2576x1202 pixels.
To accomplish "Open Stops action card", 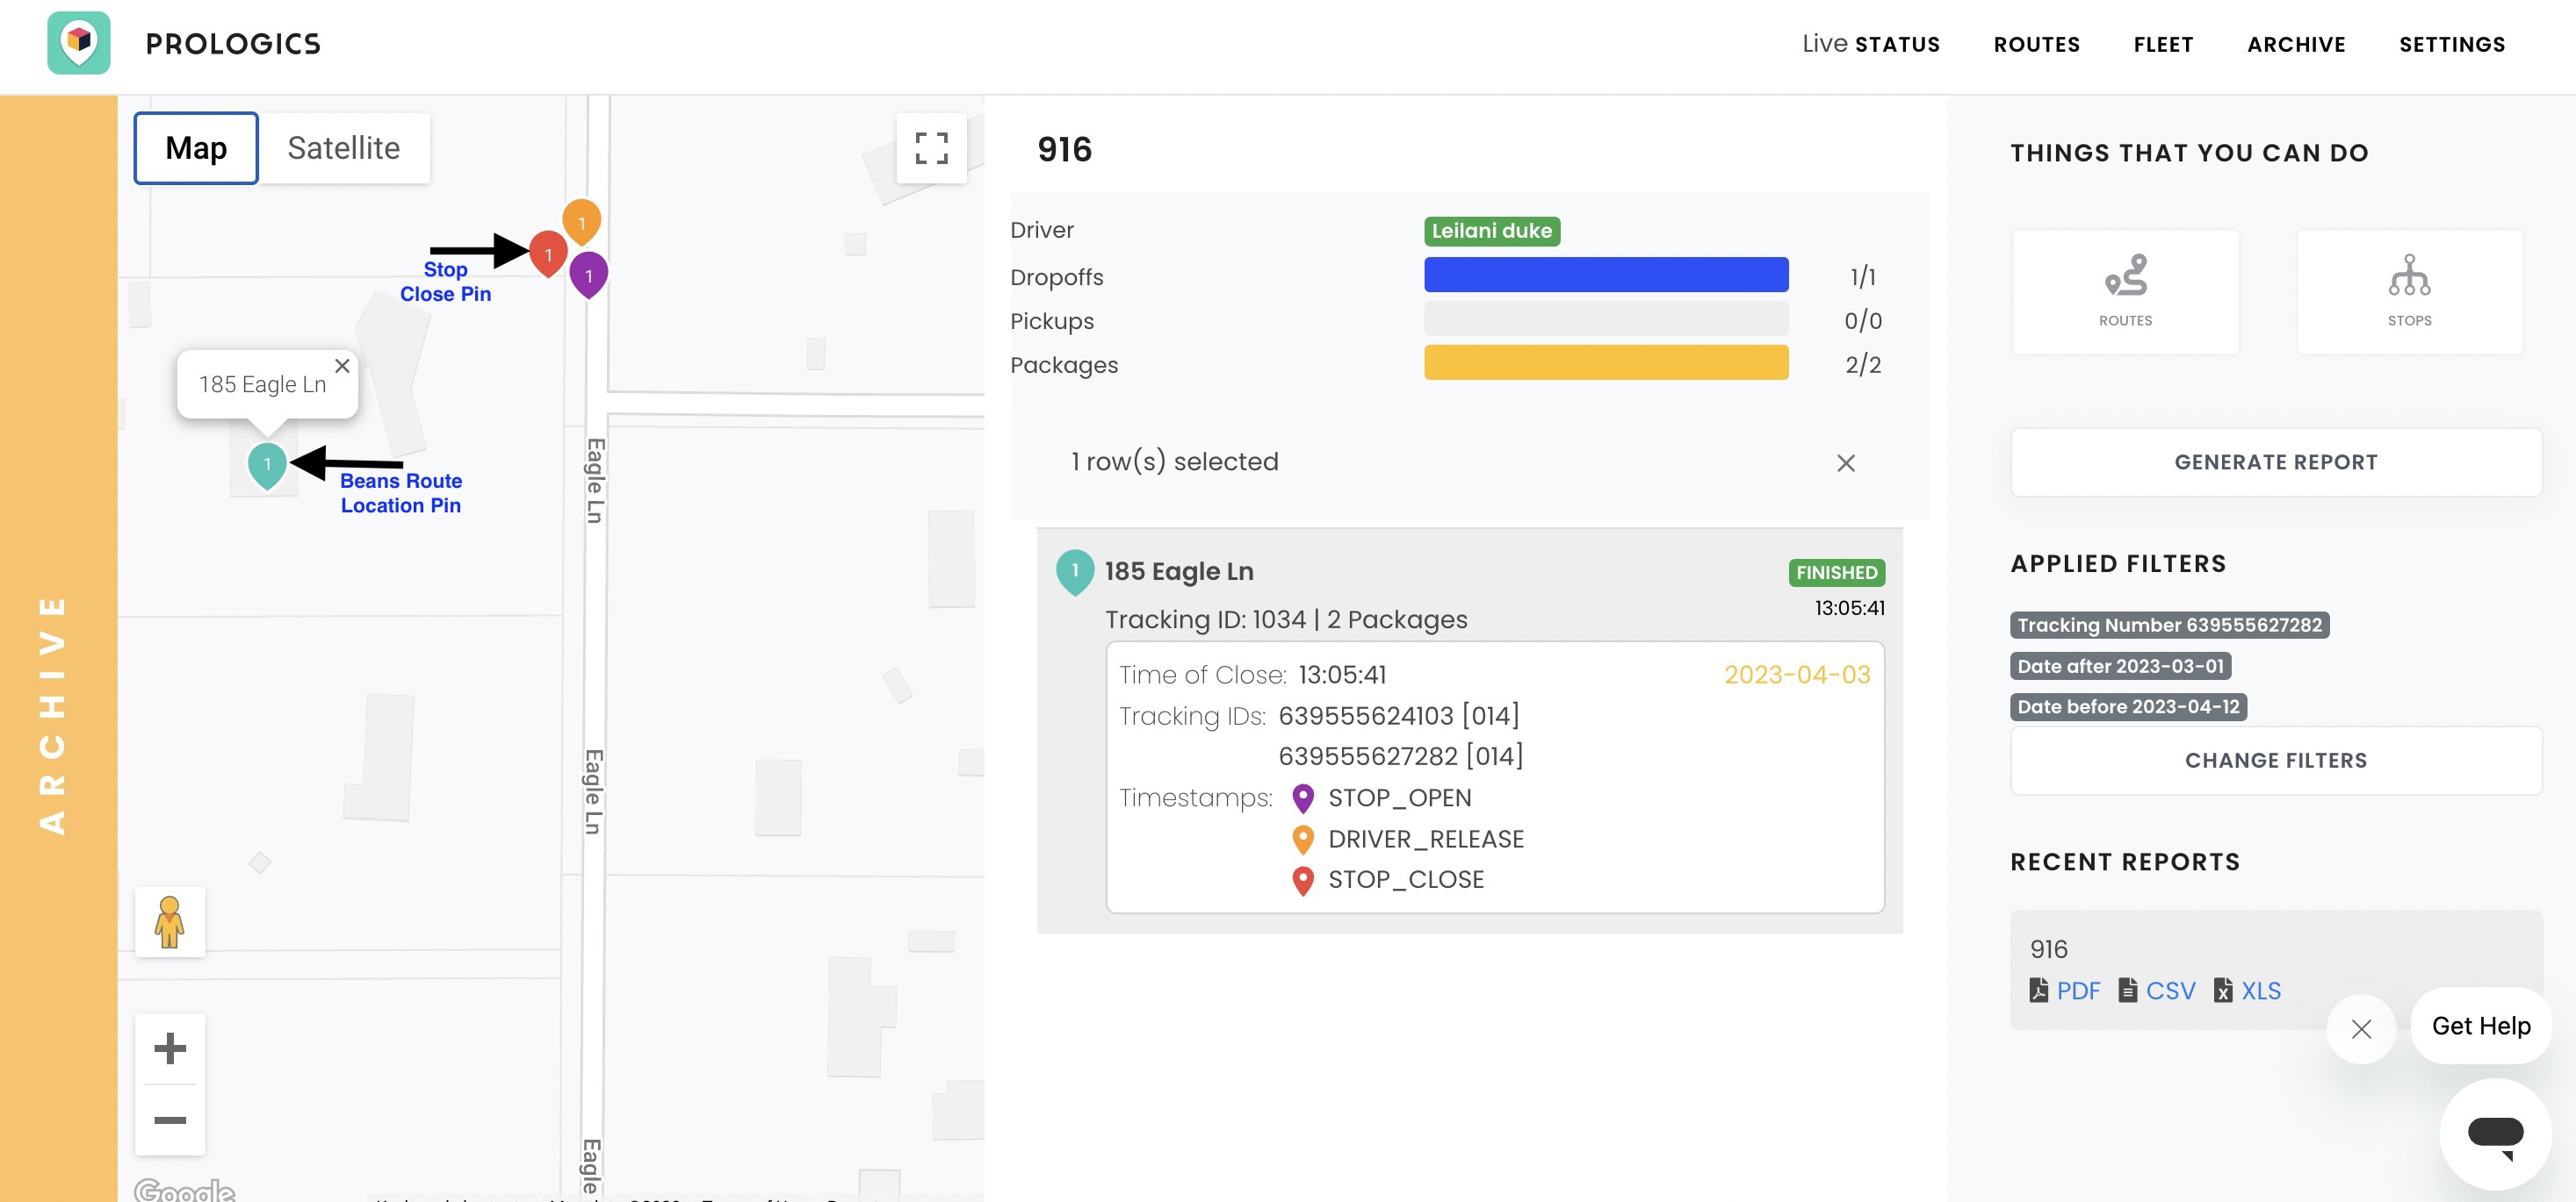I will click(x=2408, y=290).
